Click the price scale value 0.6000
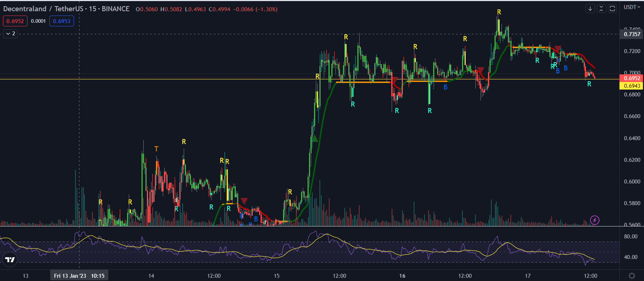This screenshot has height=281, width=644. pyautogui.click(x=632, y=182)
